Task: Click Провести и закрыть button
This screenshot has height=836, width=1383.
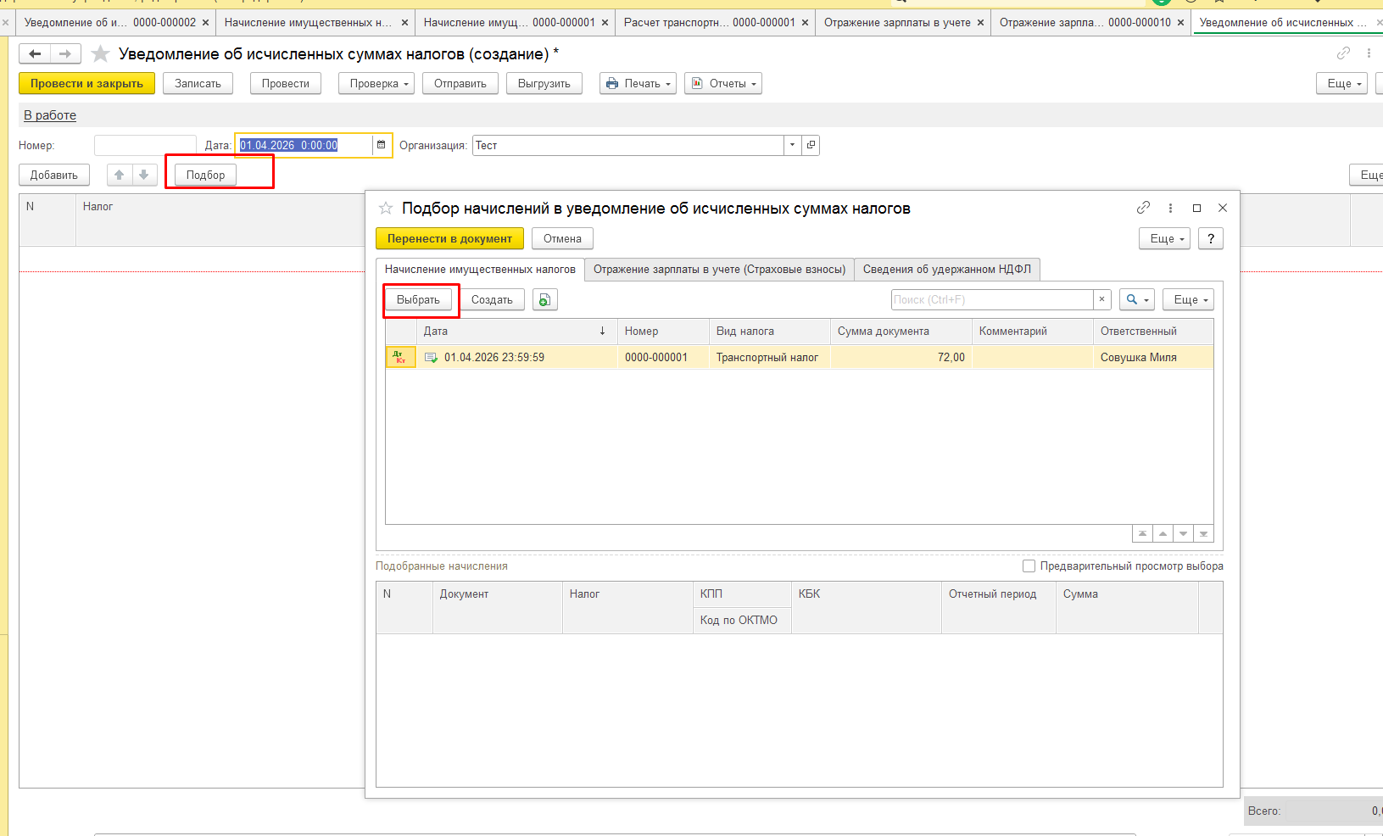Action: tap(86, 83)
